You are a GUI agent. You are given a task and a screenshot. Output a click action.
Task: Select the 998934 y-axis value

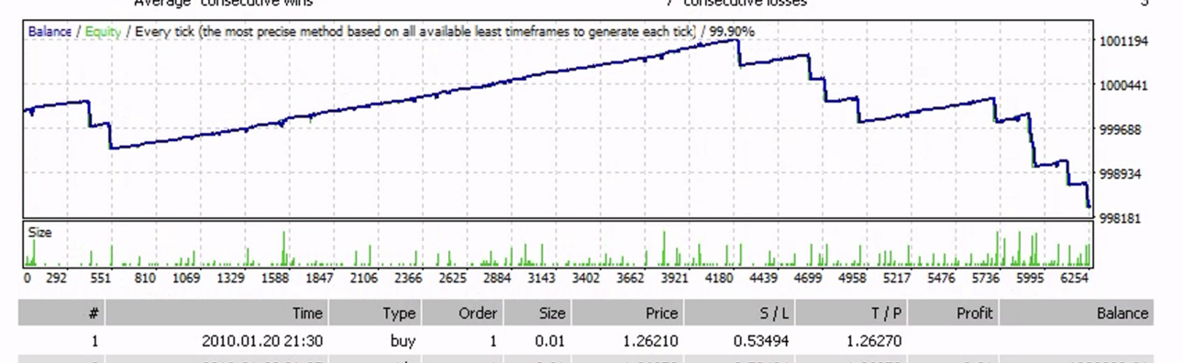1120,173
